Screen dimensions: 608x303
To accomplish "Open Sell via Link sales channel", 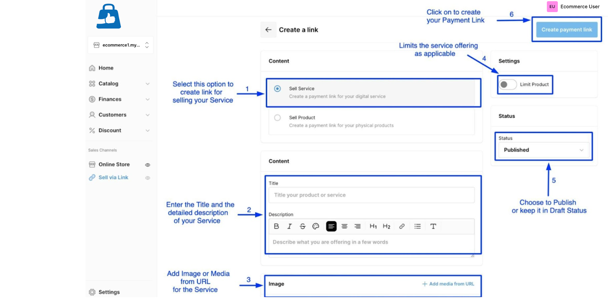I will (x=113, y=177).
